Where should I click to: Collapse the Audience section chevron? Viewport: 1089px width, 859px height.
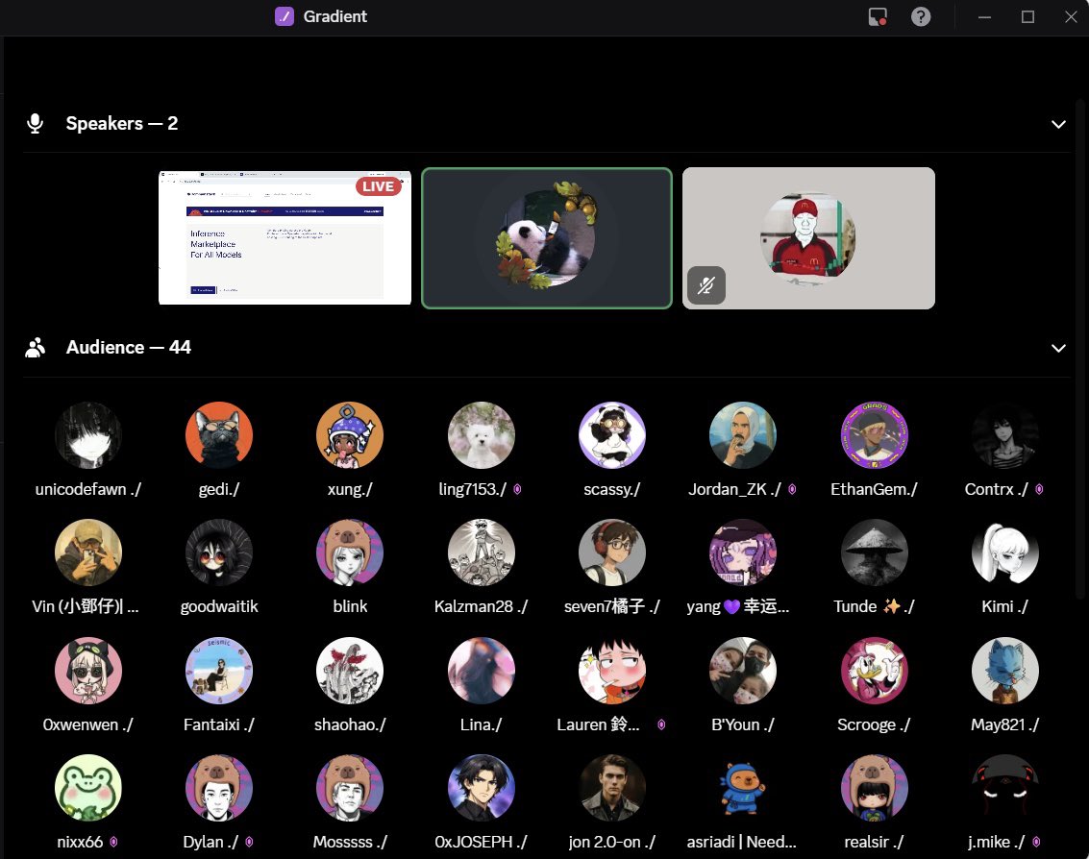[x=1057, y=348]
